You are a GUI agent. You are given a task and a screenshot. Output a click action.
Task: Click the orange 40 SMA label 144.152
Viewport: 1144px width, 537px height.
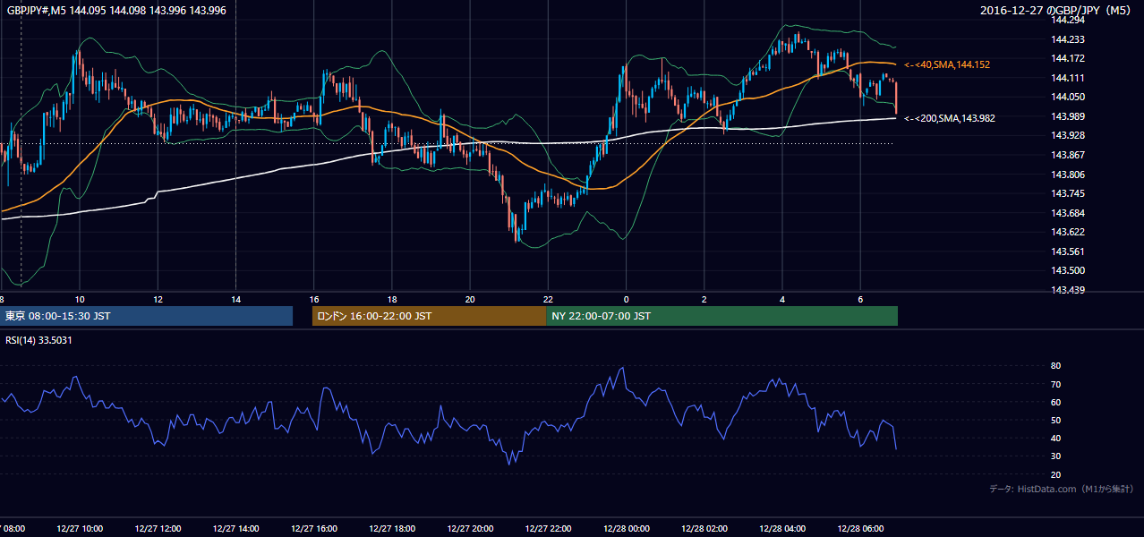click(947, 65)
